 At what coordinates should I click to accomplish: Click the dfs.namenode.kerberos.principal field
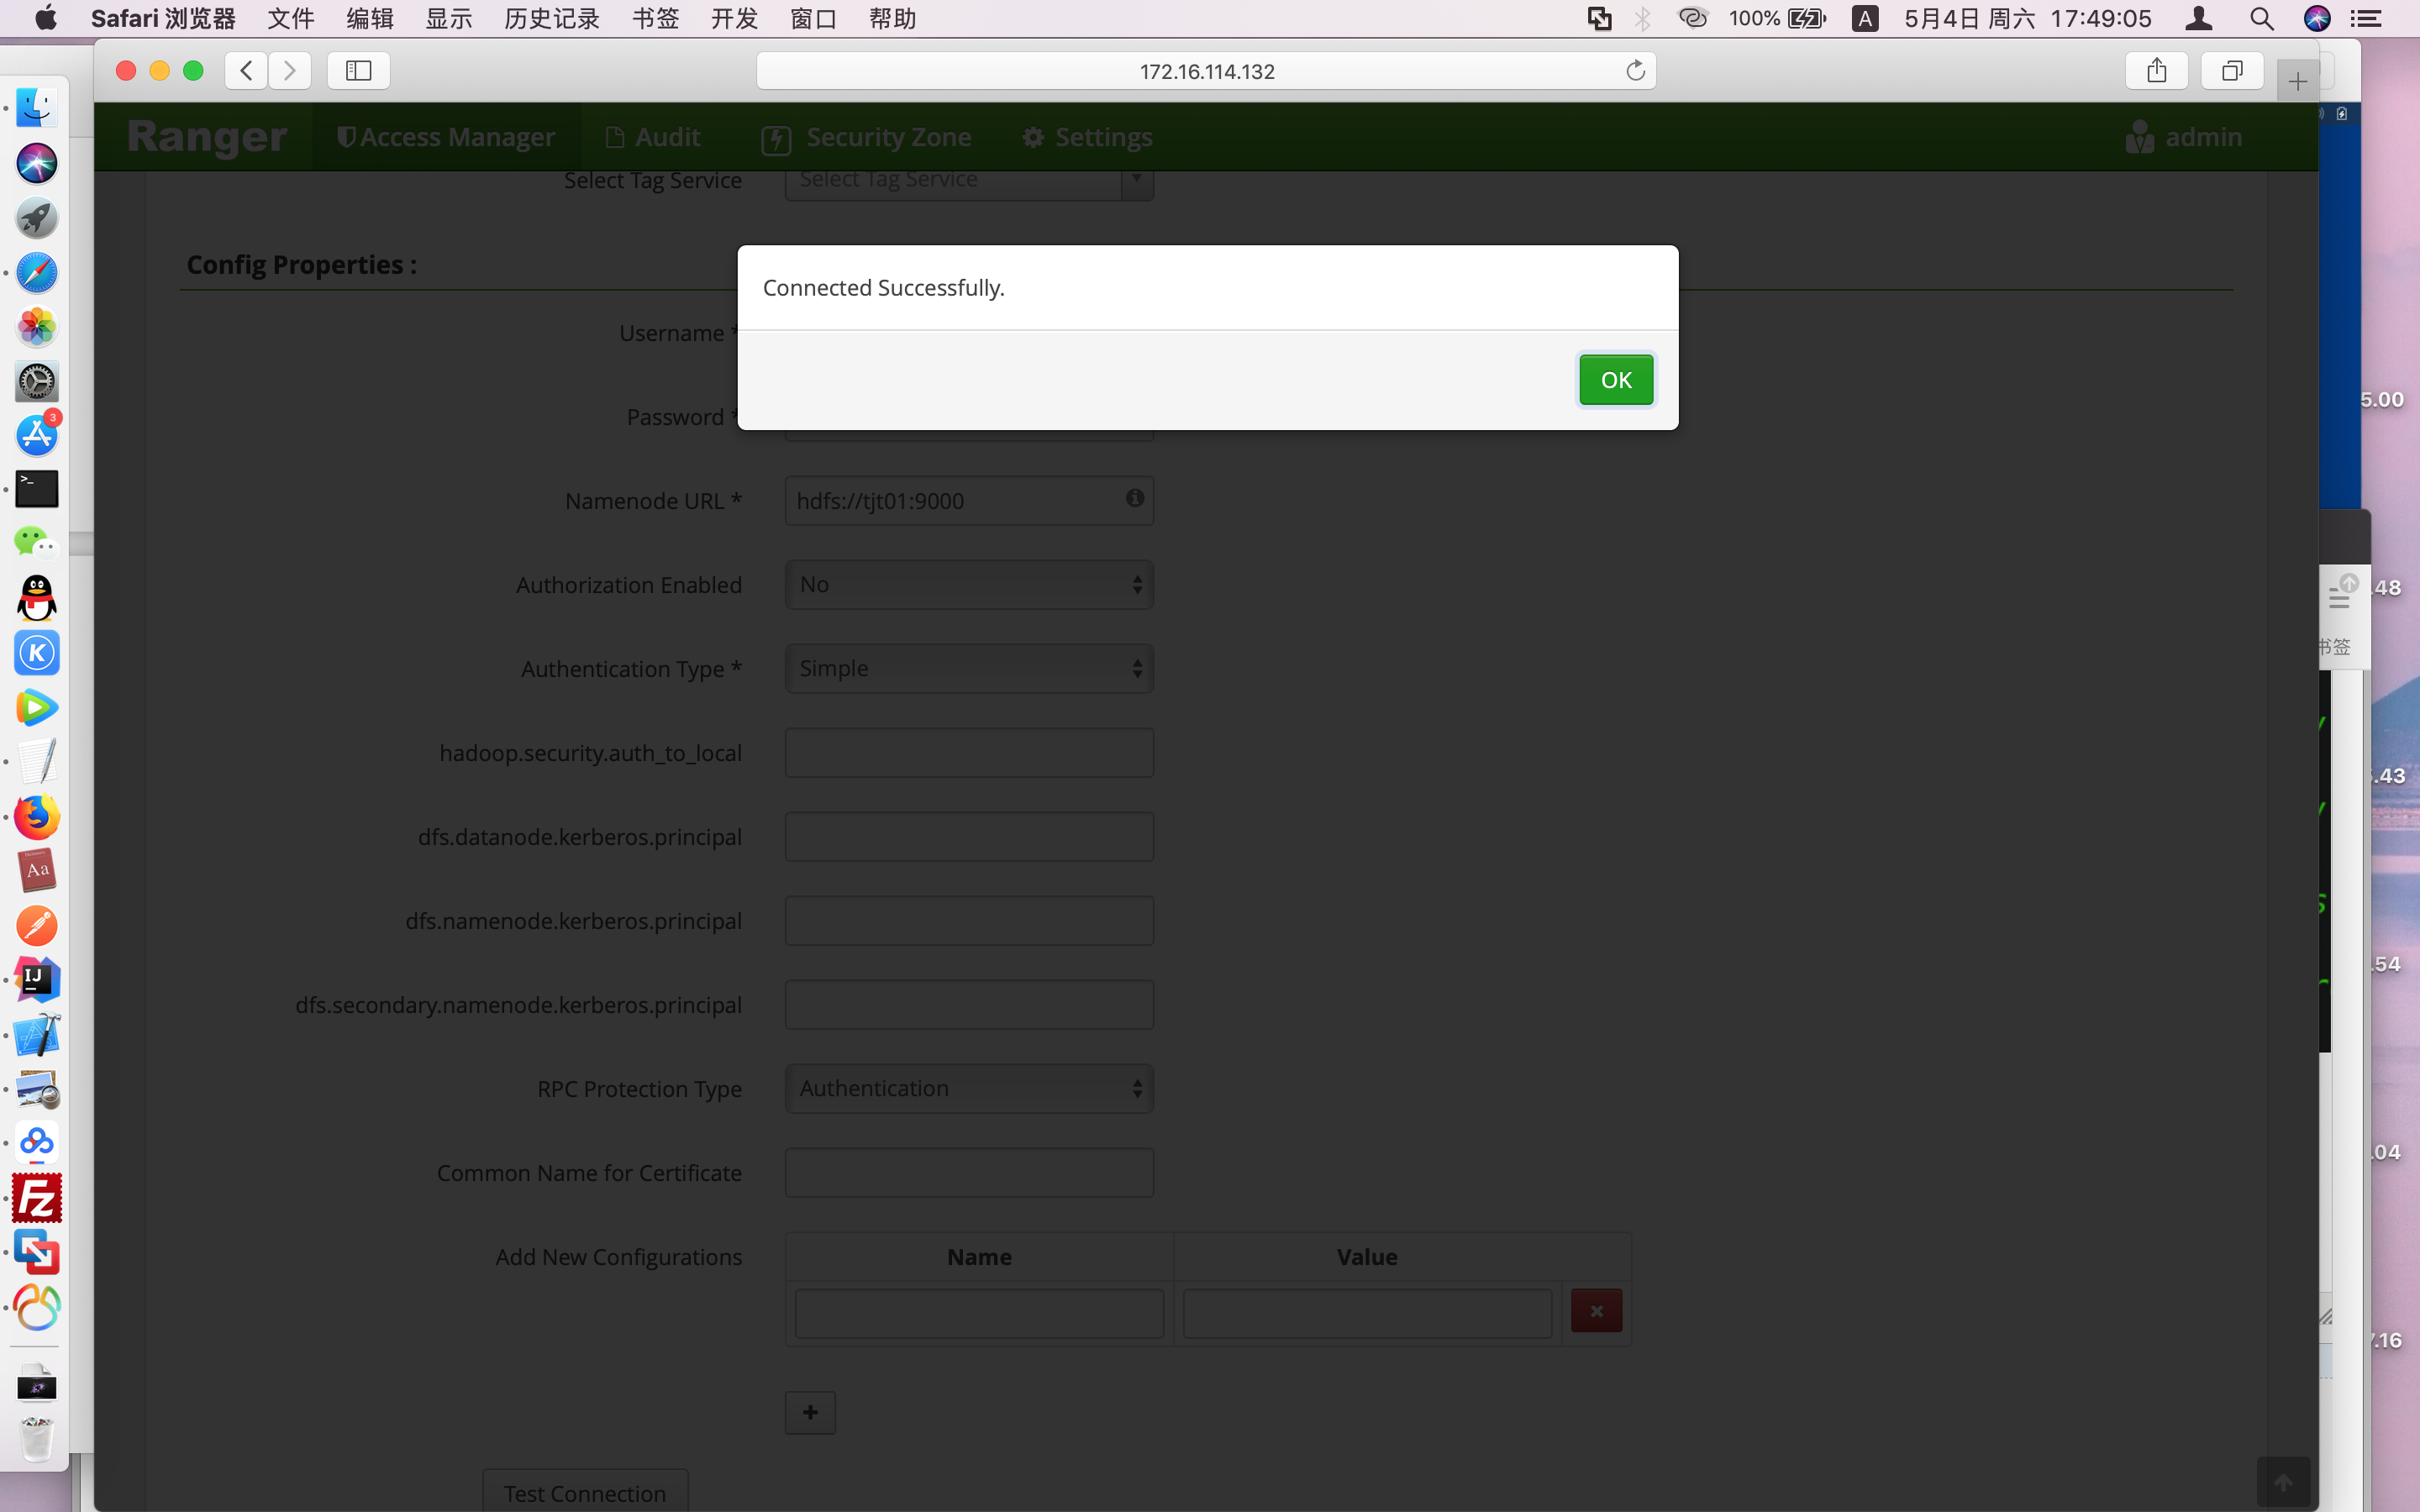point(969,920)
